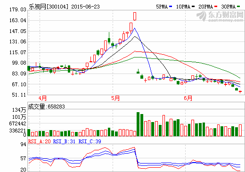Image resolution: width=245 pixels, height=172 pixels.
Task: Click the 131.06 price axis label
Action: pyautogui.click(x=18, y=41)
